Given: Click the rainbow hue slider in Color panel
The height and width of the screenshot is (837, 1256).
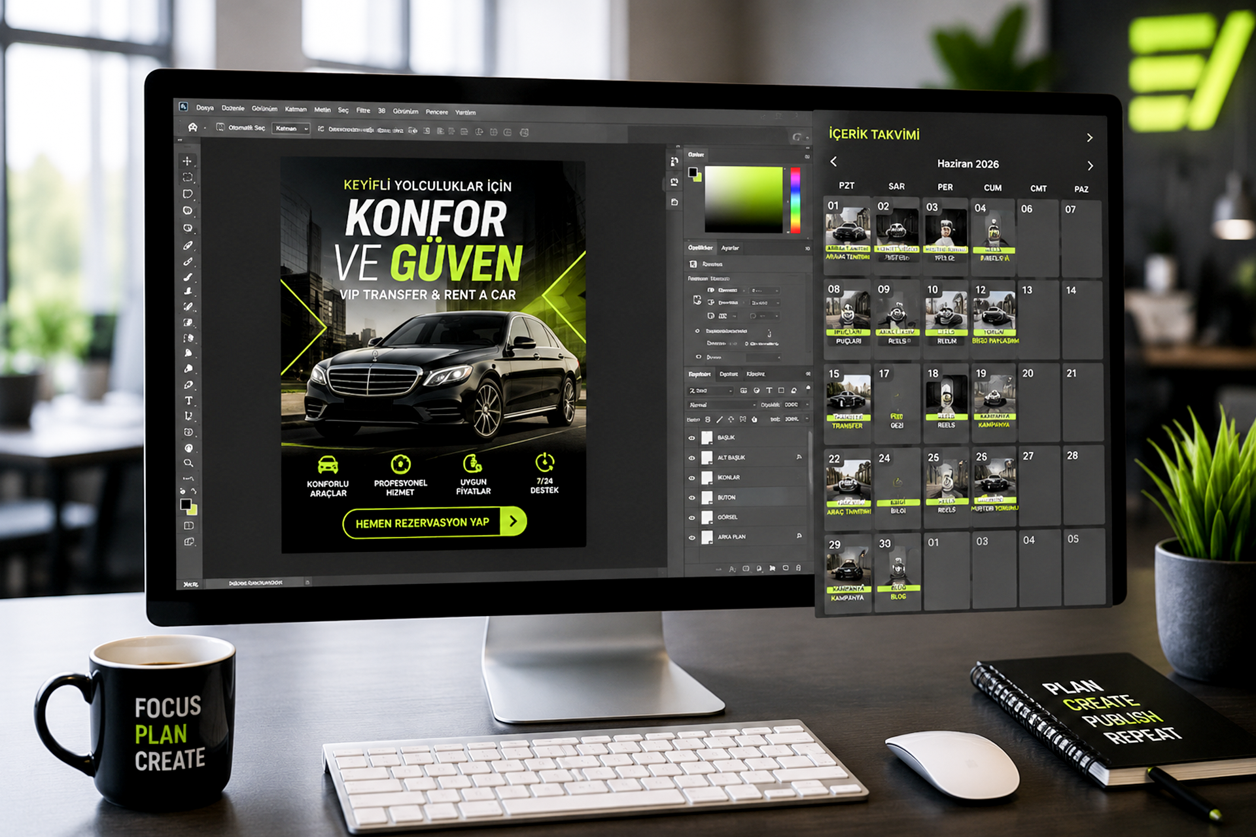Looking at the screenshot, I should tap(795, 200).
